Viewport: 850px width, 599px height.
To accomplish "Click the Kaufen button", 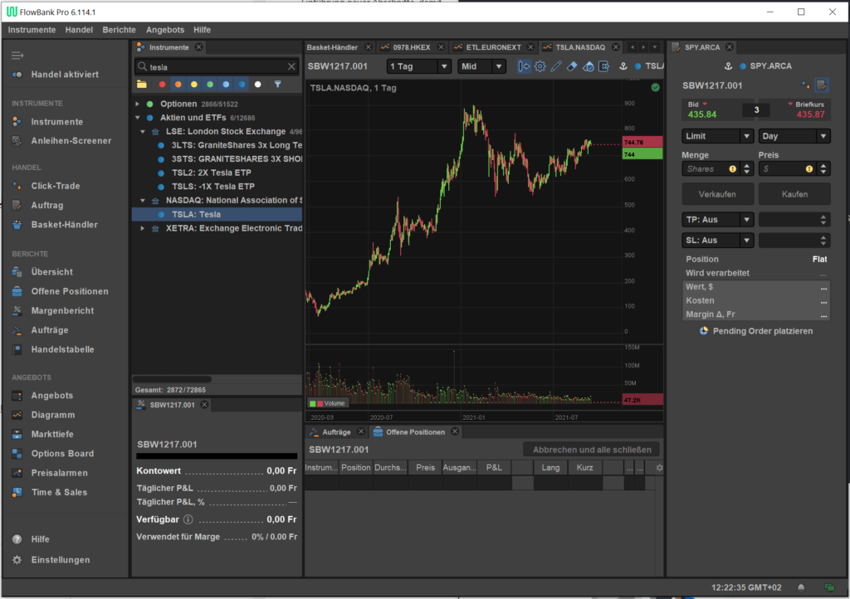I will point(794,194).
